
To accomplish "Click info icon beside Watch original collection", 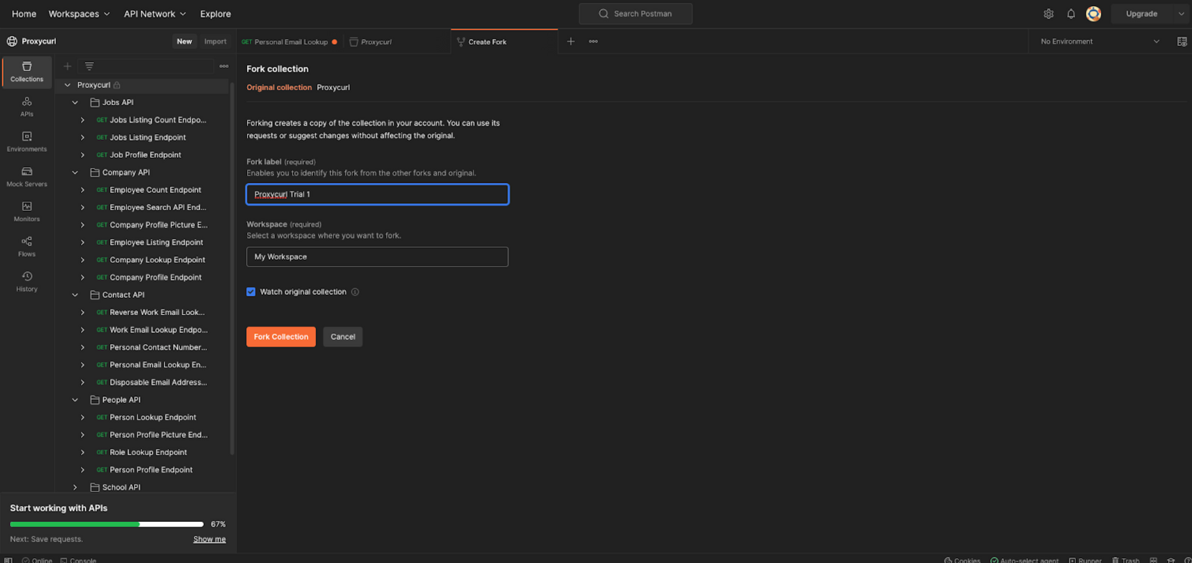I will [355, 292].
